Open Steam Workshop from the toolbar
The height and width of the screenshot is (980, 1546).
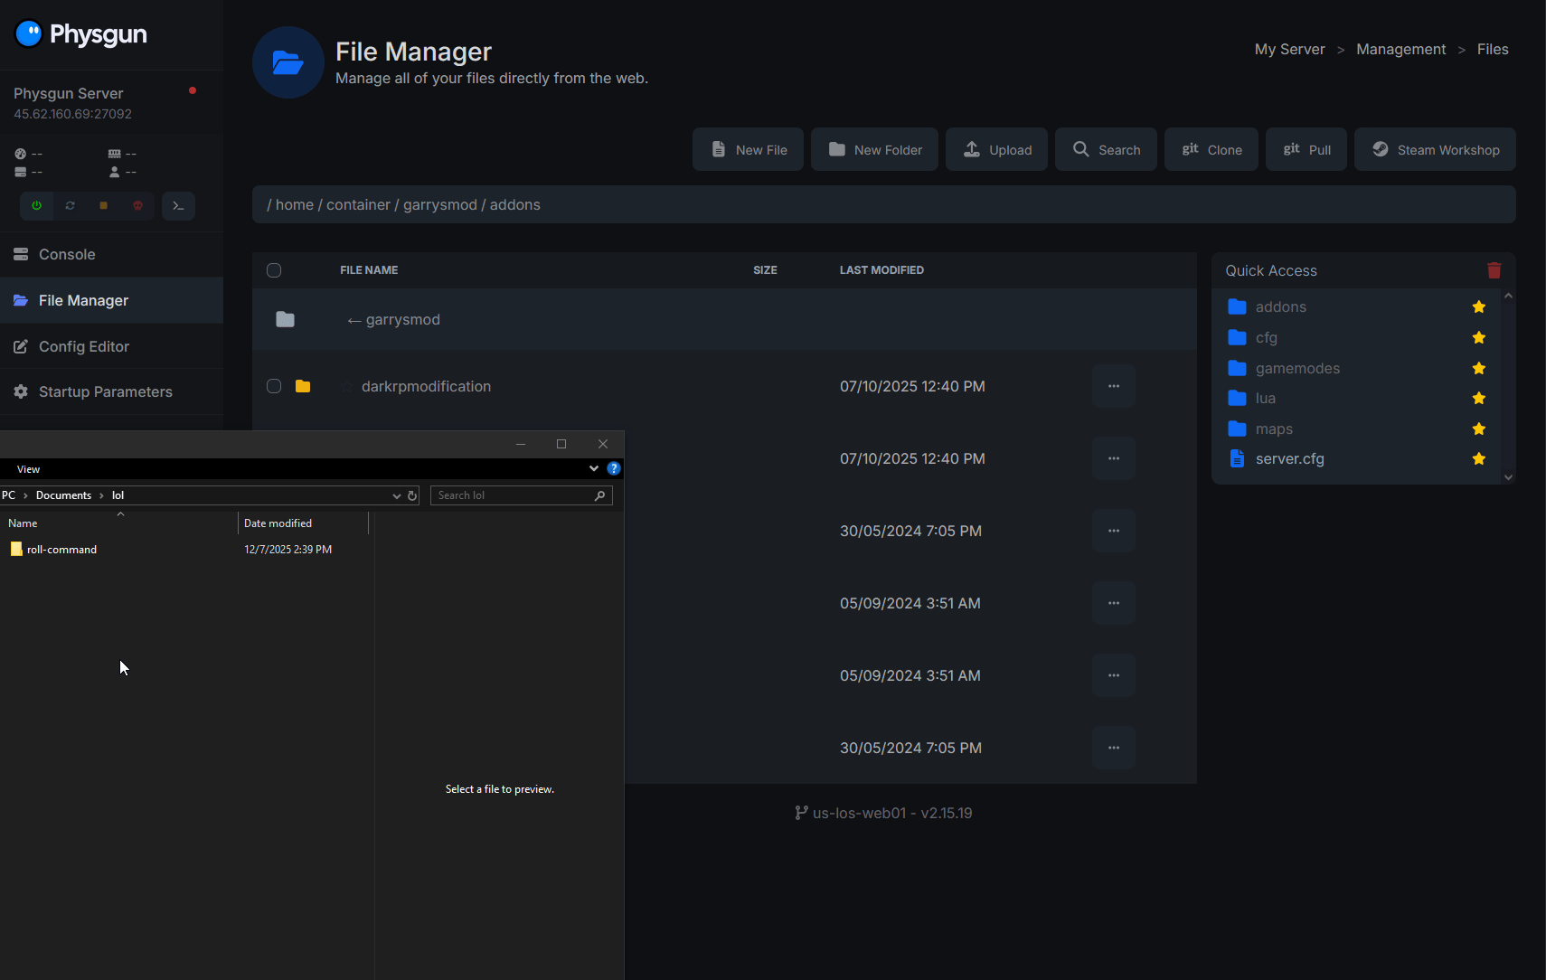tap(1434, 149)
